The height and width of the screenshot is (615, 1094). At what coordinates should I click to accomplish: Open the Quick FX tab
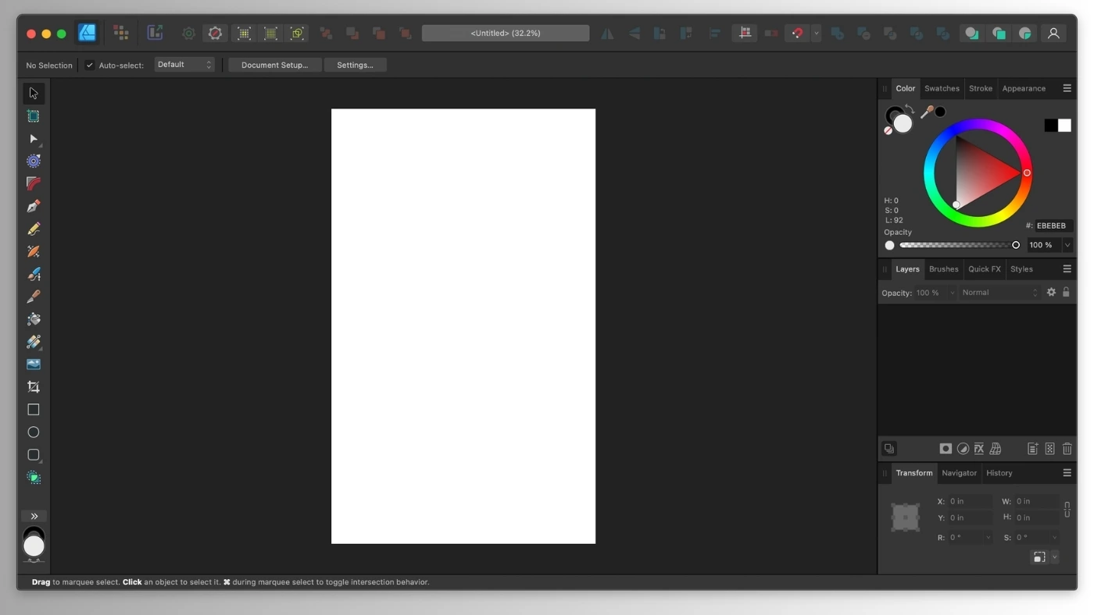pyautogui.click(x=984, y=269)
